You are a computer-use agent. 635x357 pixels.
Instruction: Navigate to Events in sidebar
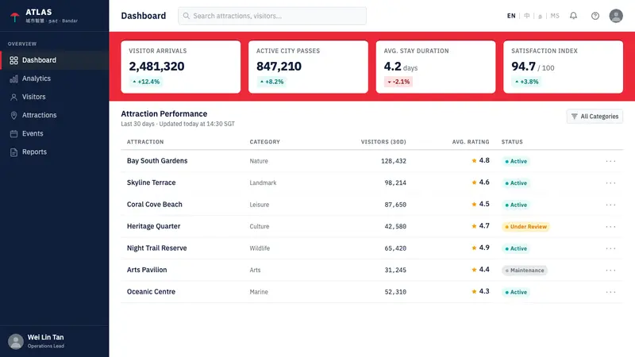pyautogui.click(x=54, y=133)
